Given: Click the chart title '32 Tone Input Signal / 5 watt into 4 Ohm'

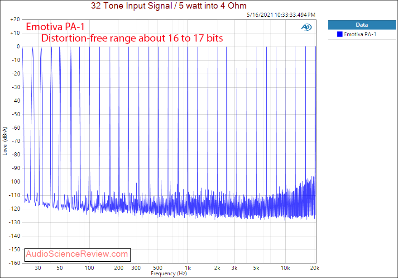Looking at the screenshot, I should (x=169, y=5).
